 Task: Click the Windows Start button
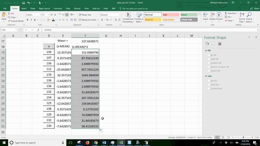[4, 143]
